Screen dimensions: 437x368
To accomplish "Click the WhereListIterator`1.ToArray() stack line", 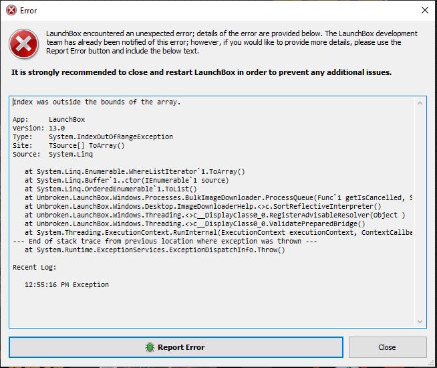I will [134, 171].
